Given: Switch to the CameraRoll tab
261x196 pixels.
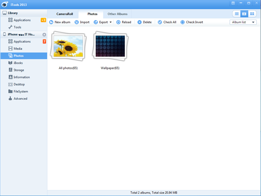Looking at the screenshot, I should (x=64, y=14).
